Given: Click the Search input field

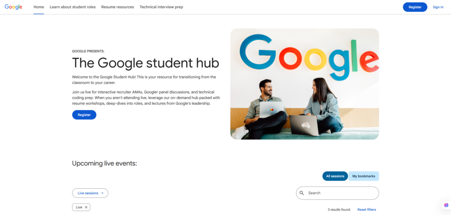Looking at the screenshot, I should 338,193.
